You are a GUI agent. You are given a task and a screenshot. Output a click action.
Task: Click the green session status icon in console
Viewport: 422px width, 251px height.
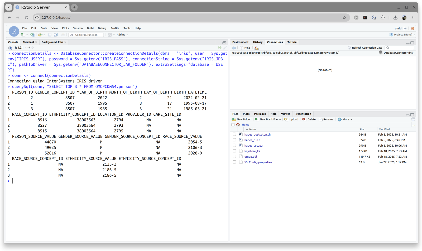[x=220, y=48]
